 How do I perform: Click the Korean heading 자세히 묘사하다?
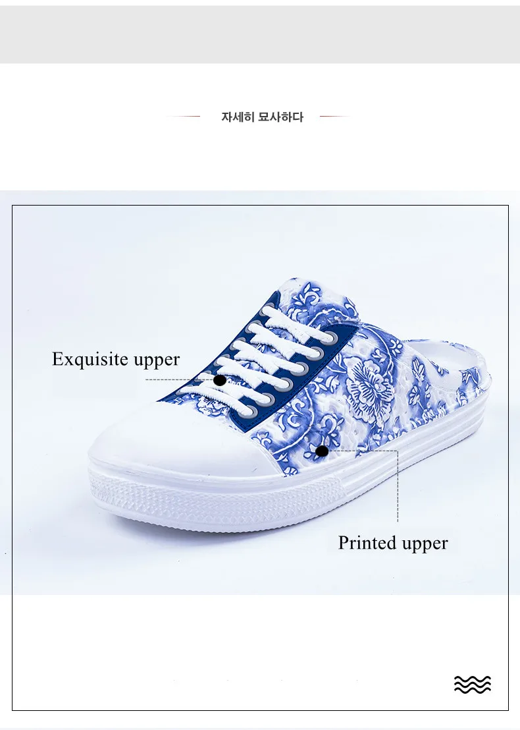[263, 117]
